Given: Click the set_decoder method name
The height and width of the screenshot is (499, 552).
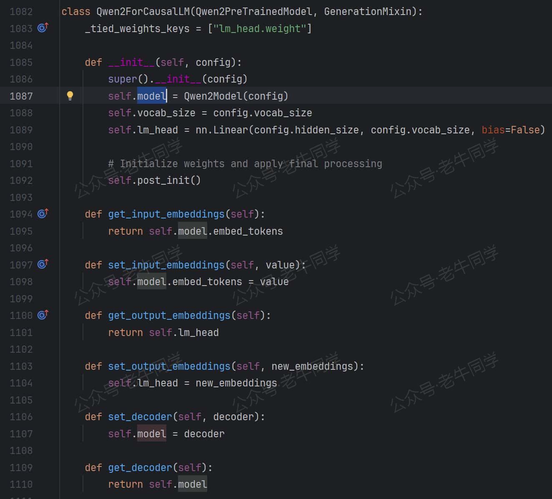Looking at the screenshot, I should (x=140, y=417).
